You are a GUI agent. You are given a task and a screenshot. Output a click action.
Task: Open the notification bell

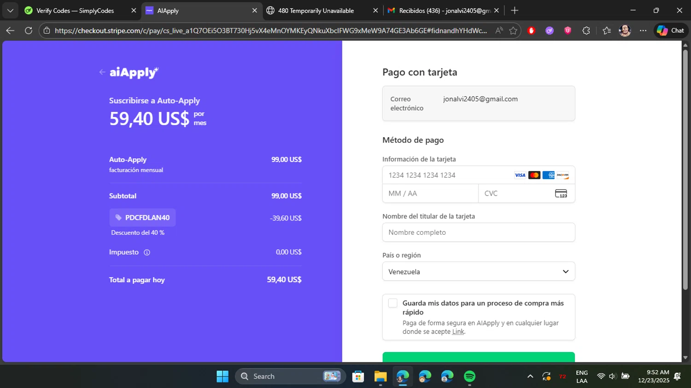[x=678, y=376]
